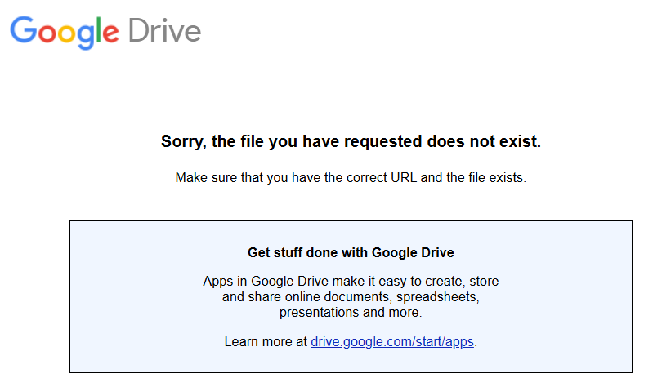Screen dimensions: 653x387
Task: Click the 'Apps in Google Drive make it easy' paragraph
Action: coord(351,296)
